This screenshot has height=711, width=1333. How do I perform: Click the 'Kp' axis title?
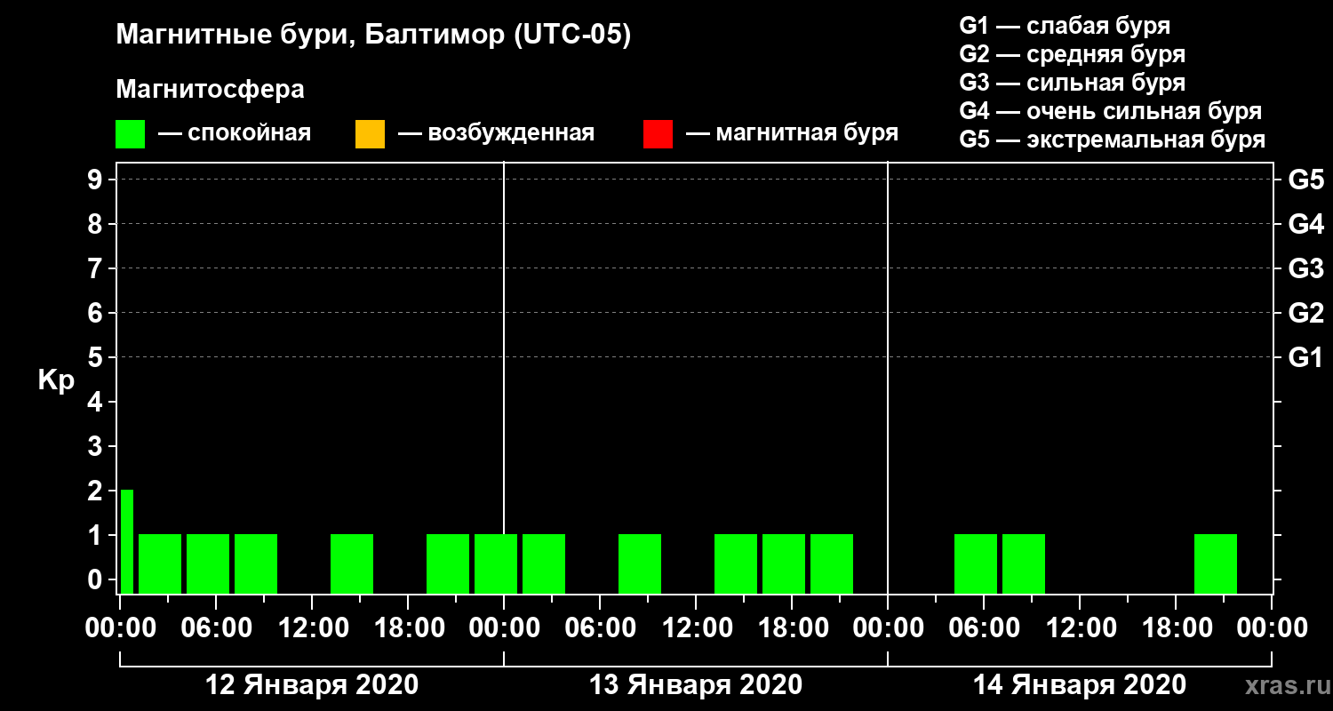point(55,380)
